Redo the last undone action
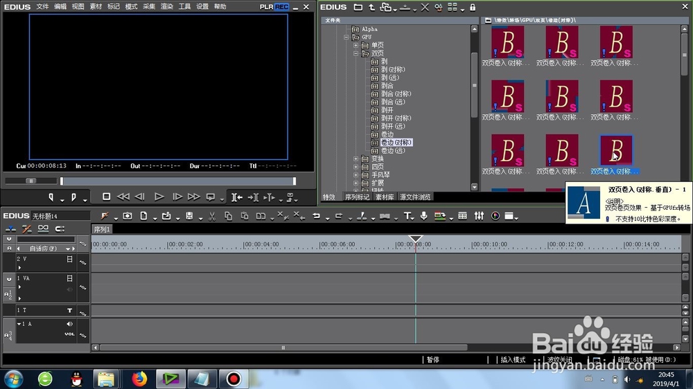 (x=339, y=216)
